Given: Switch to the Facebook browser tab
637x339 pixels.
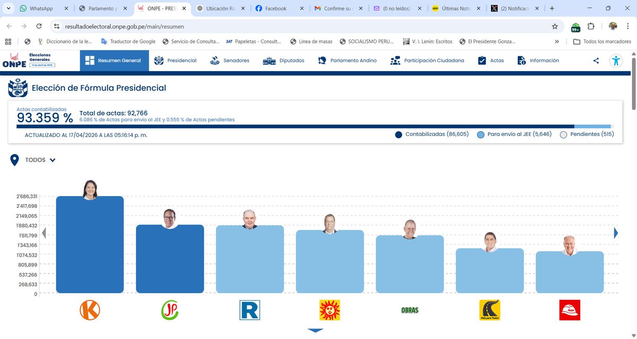Looking at the screenshot, I should (x=276, y=9).
